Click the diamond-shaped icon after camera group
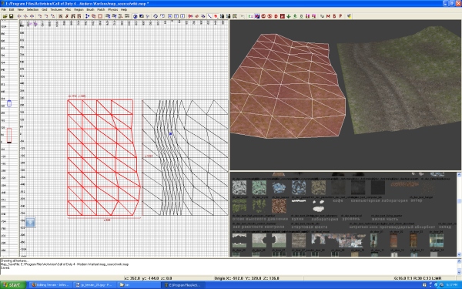Screen dimensions: 462x289 point(156,16)
